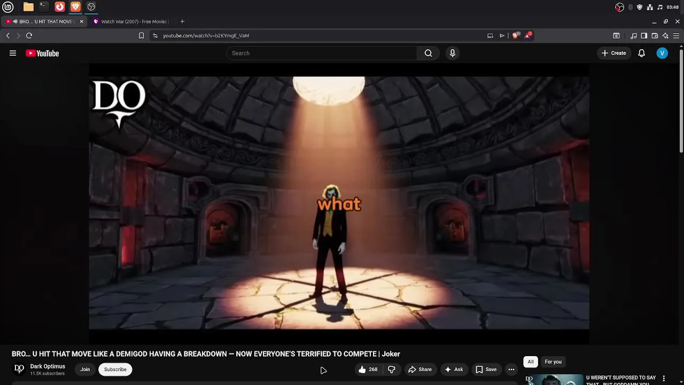Select the For you filter chip
The image size is (684, 385).
pos(553,362)
